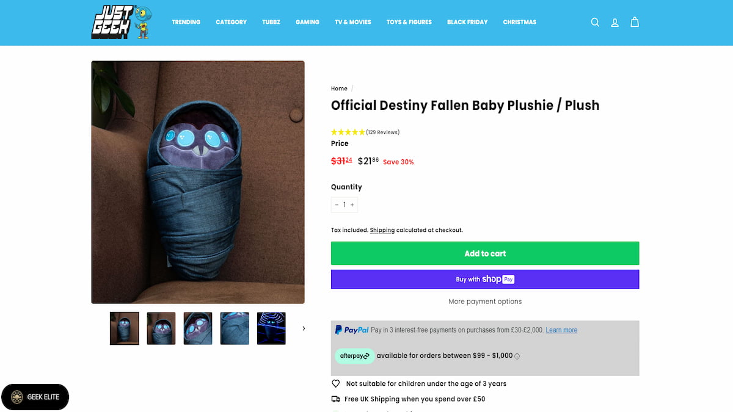Open the search icon
Screen dimensions: 733x412
[595, 22]
